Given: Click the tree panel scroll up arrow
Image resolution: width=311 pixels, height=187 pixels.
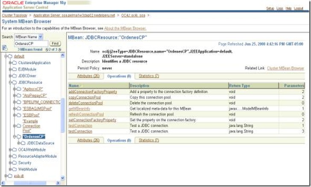Looking at the screenshot, I should click(x=63, y=56).
